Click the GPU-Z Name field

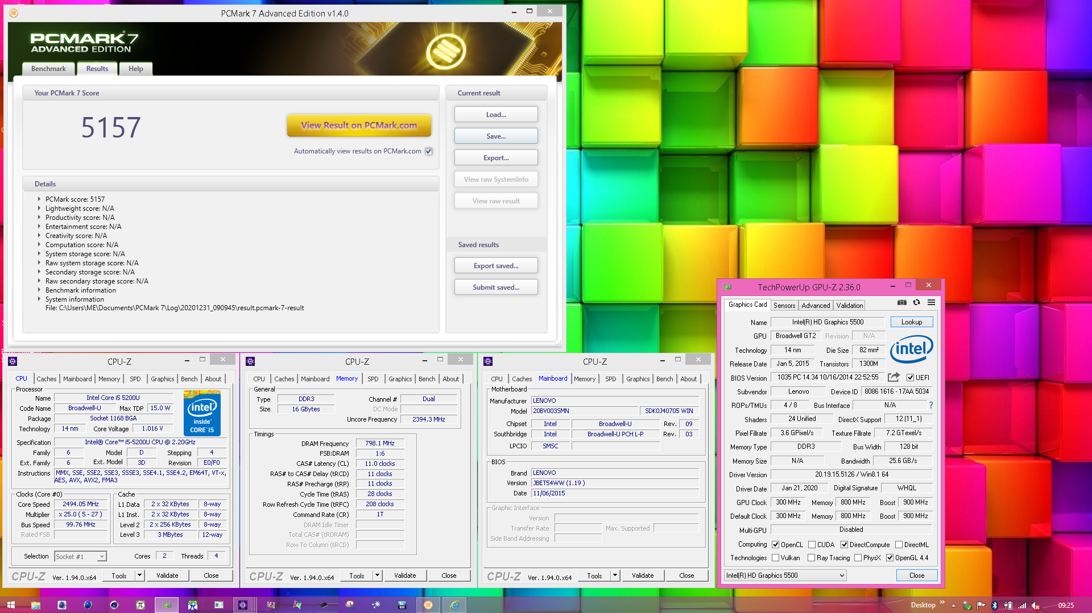(x=828, y=322)
